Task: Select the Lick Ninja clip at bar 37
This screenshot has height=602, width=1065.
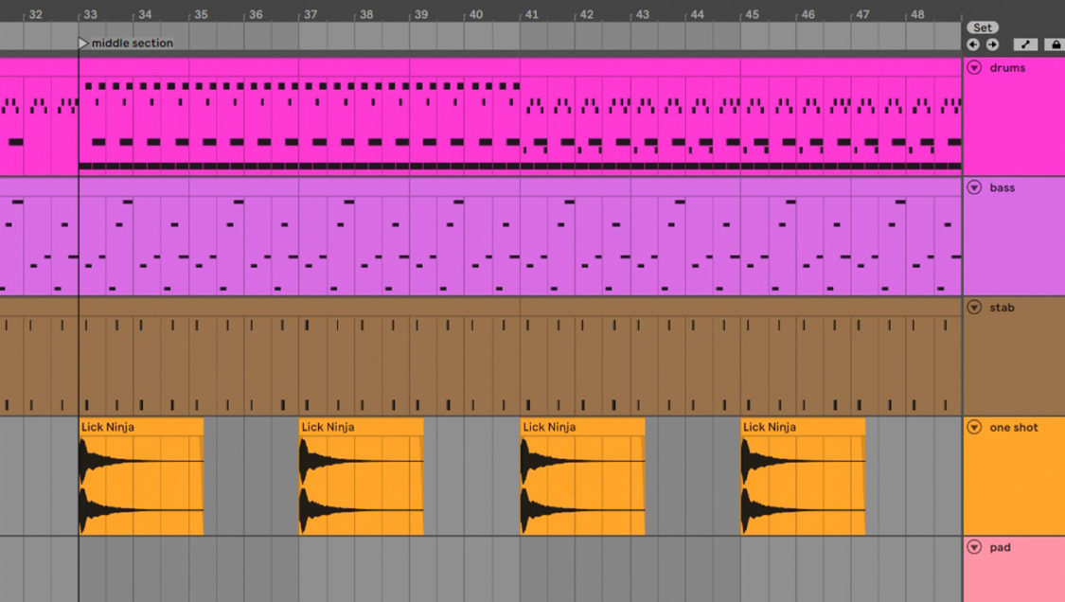Action: (x=360, y=473)
